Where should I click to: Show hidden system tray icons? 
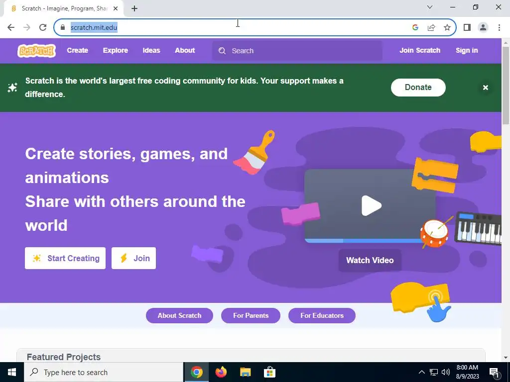click(x=421, y=372)
